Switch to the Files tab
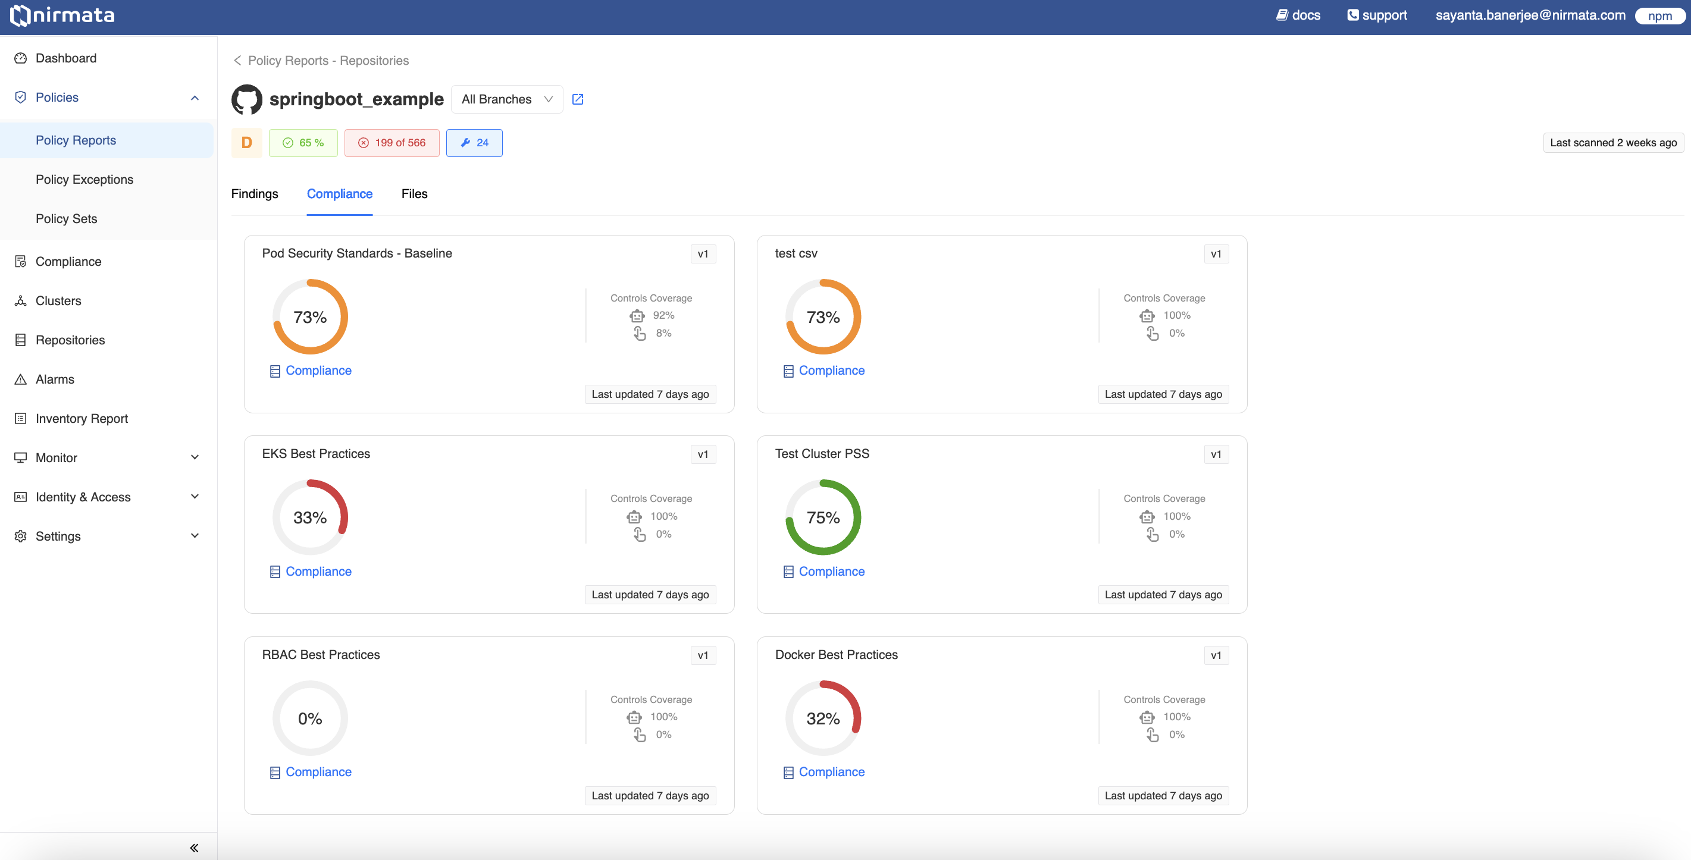 pos(414,193)
